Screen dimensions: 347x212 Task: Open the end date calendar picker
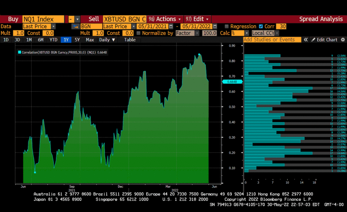pyautogui.click(x=215, y=26)
